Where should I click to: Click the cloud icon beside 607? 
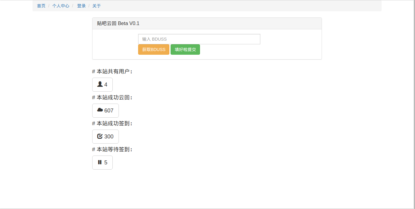(x=100, y=110)
